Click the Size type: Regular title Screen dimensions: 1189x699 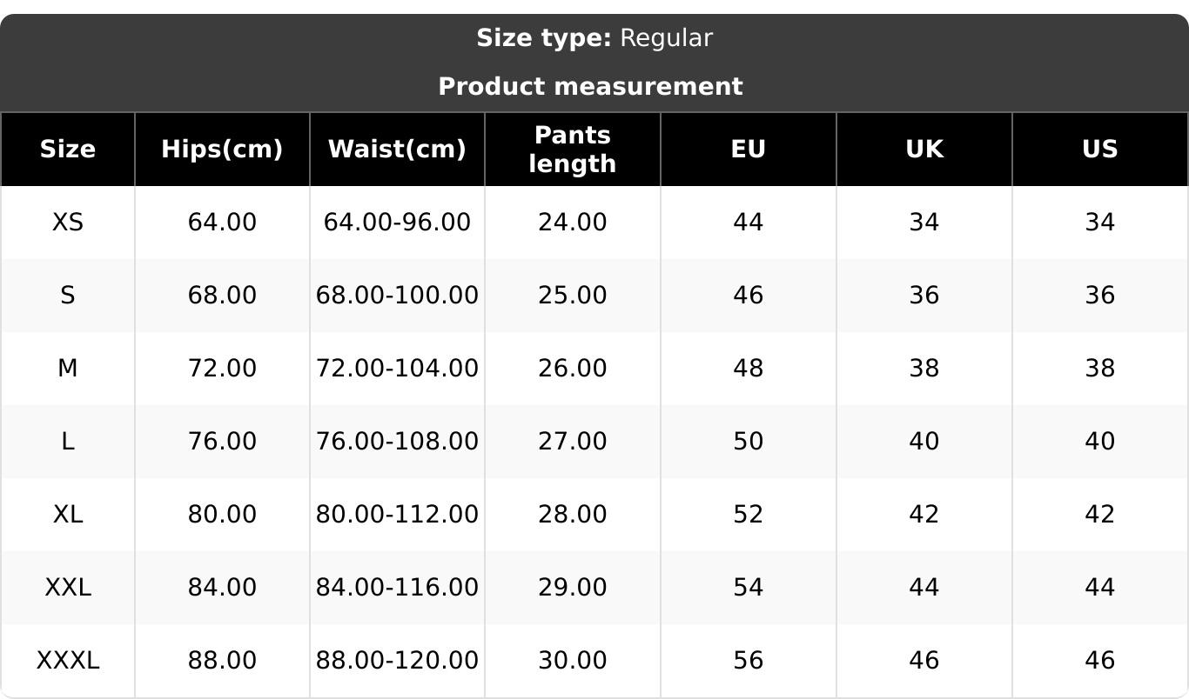[594, 38]
